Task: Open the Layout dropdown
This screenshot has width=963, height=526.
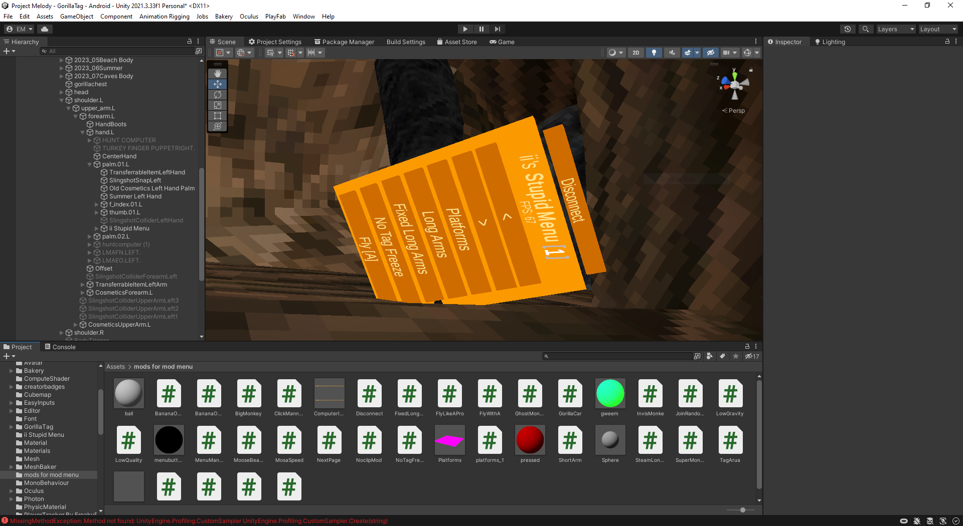Action: [x=938, y=29]
